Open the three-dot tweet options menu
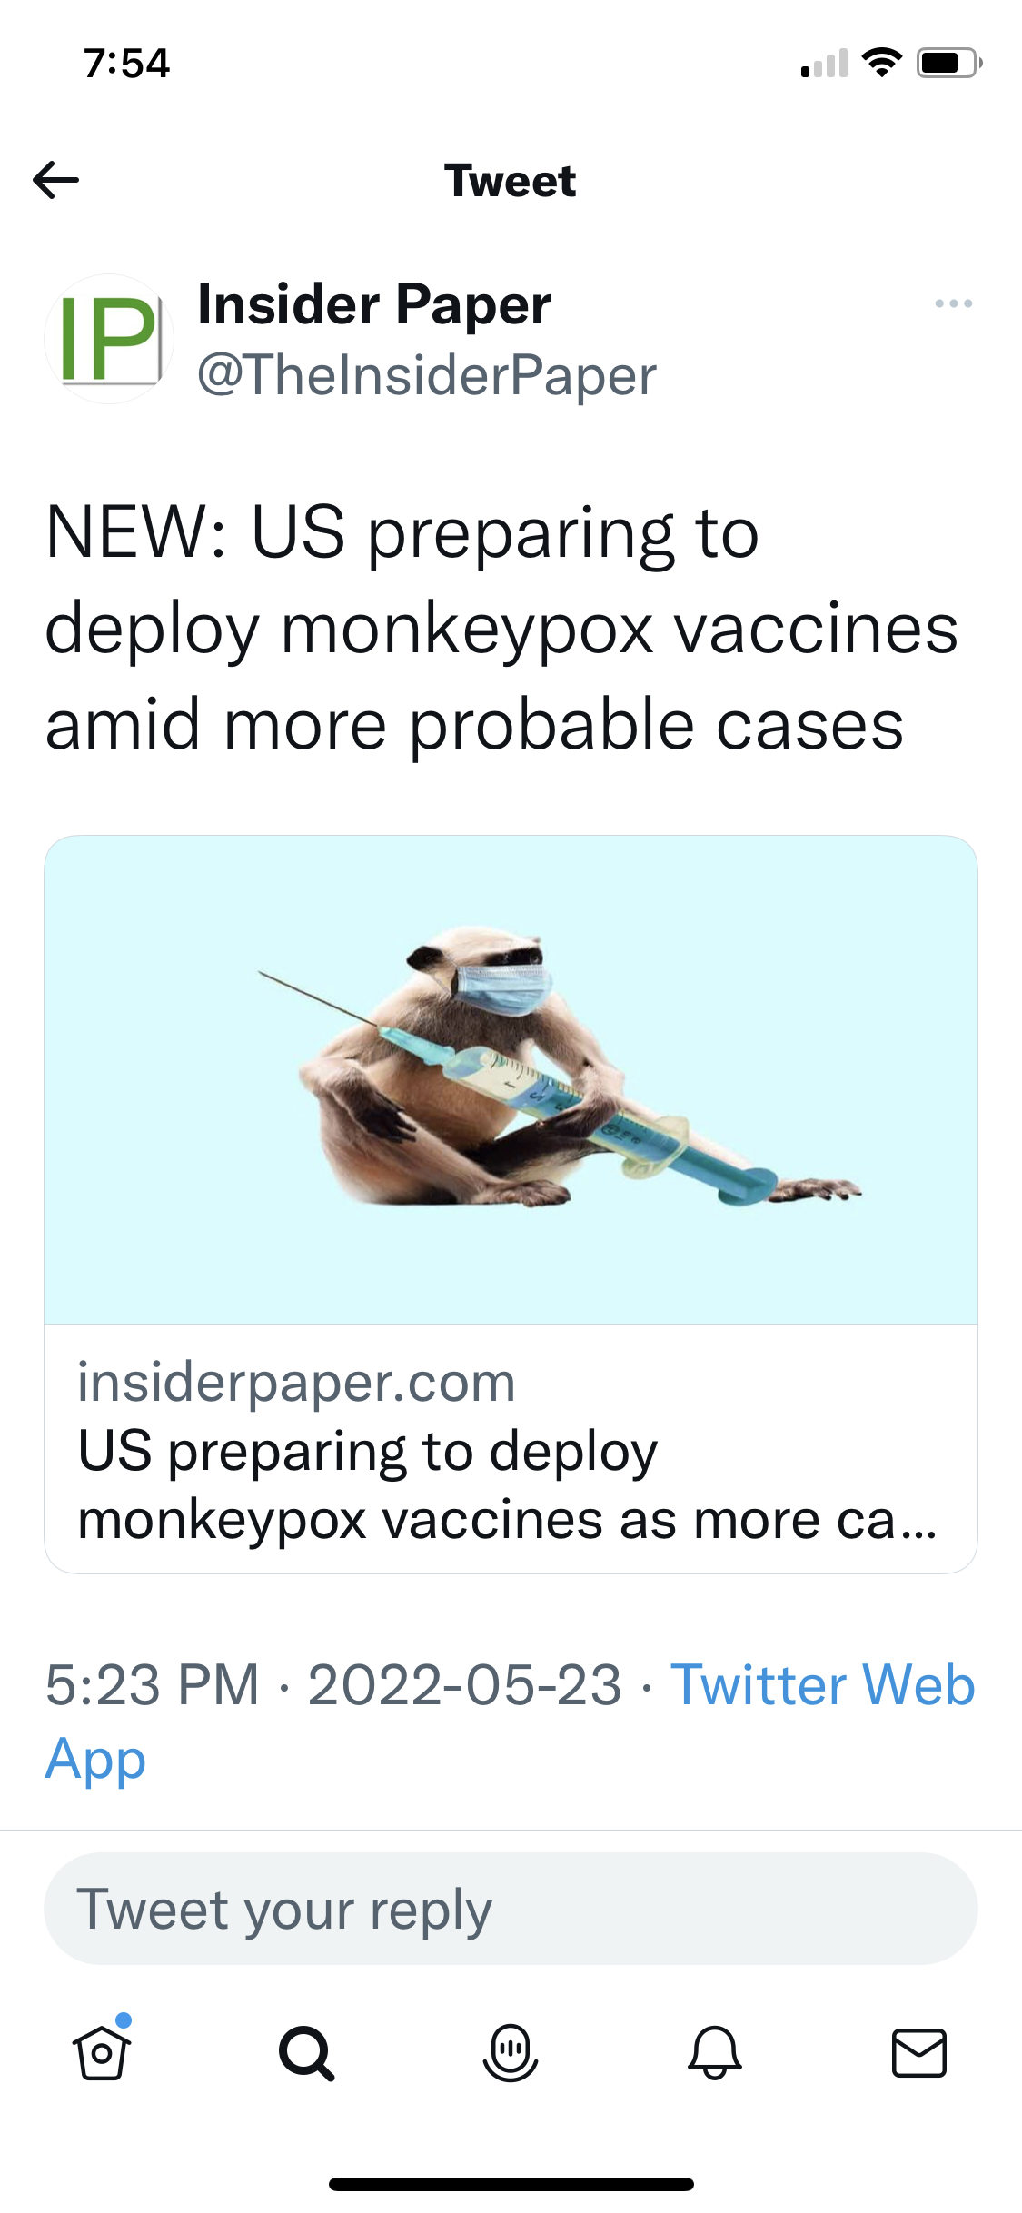This screenshot has height=2213, width=1022. [953, 303]
